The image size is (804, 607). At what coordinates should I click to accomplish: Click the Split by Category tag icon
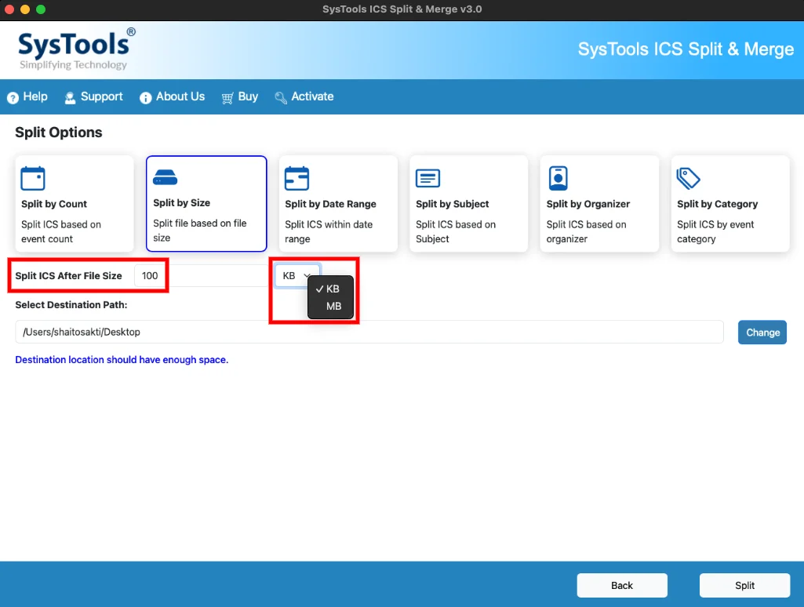coord(688,178)
